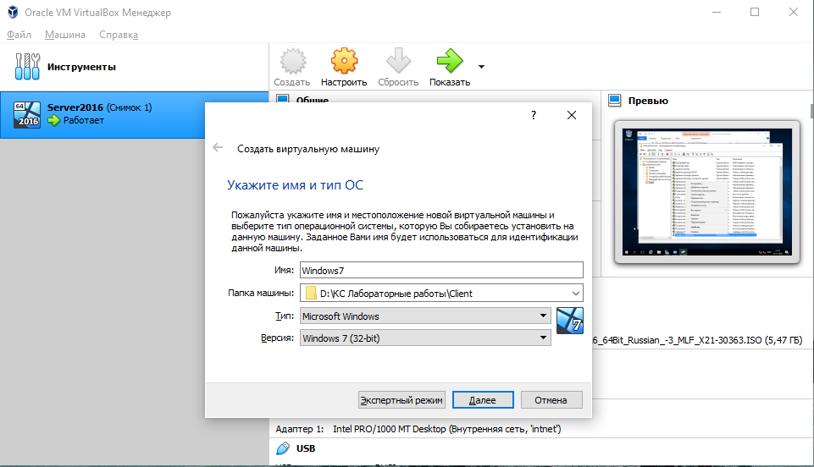814x467 pixels.
Task: Click the Windows 7 OS type image
Action: (x=570, y=322)
